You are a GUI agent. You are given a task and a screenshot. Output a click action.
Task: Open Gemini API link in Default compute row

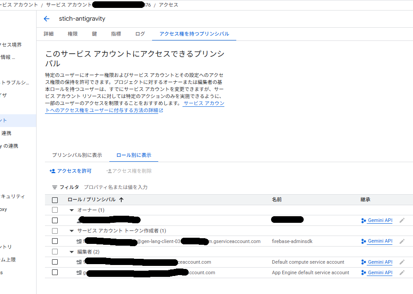[x=380, y=262]
